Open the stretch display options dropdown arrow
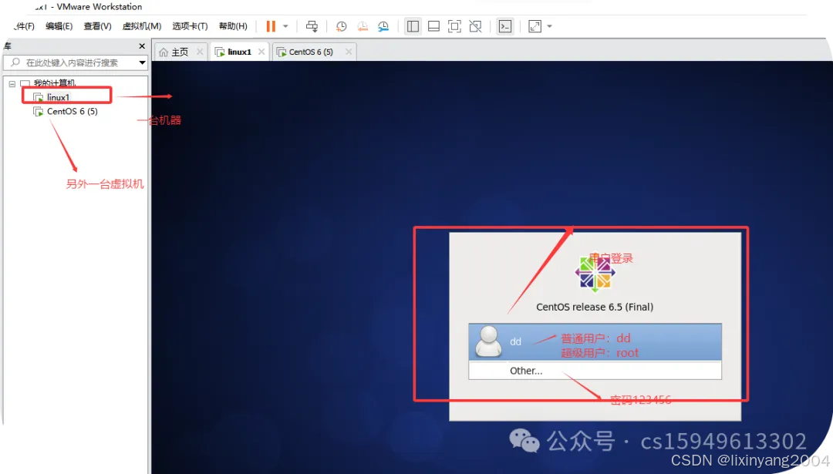The image size is (833, 474). tap(549, 26)
